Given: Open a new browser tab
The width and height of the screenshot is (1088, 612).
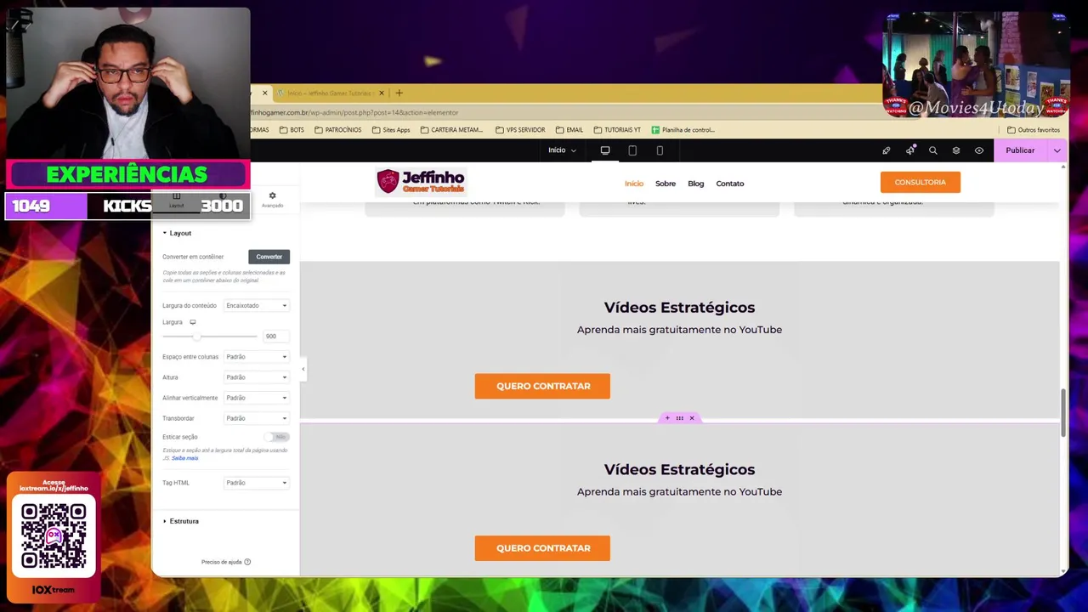Looking at the screenshot, I should pos(399,93).
